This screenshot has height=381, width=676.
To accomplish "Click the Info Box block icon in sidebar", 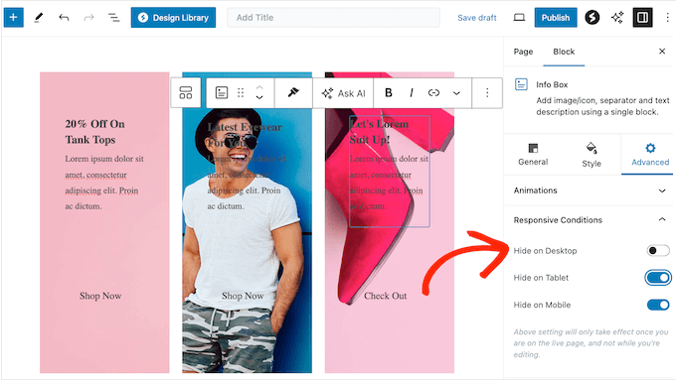I will pos(521,84).
